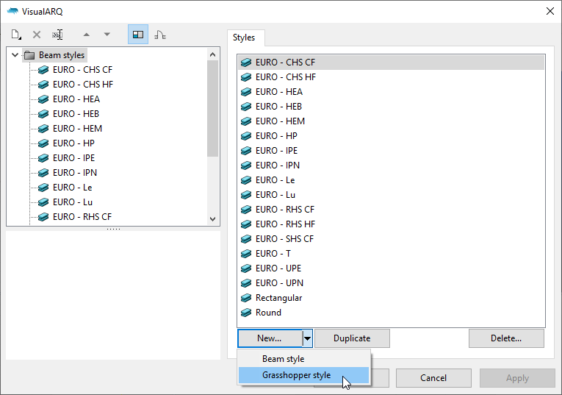Click tree scrollbar up arrow
The image size is (562, 395).
(x=212, y=54)
